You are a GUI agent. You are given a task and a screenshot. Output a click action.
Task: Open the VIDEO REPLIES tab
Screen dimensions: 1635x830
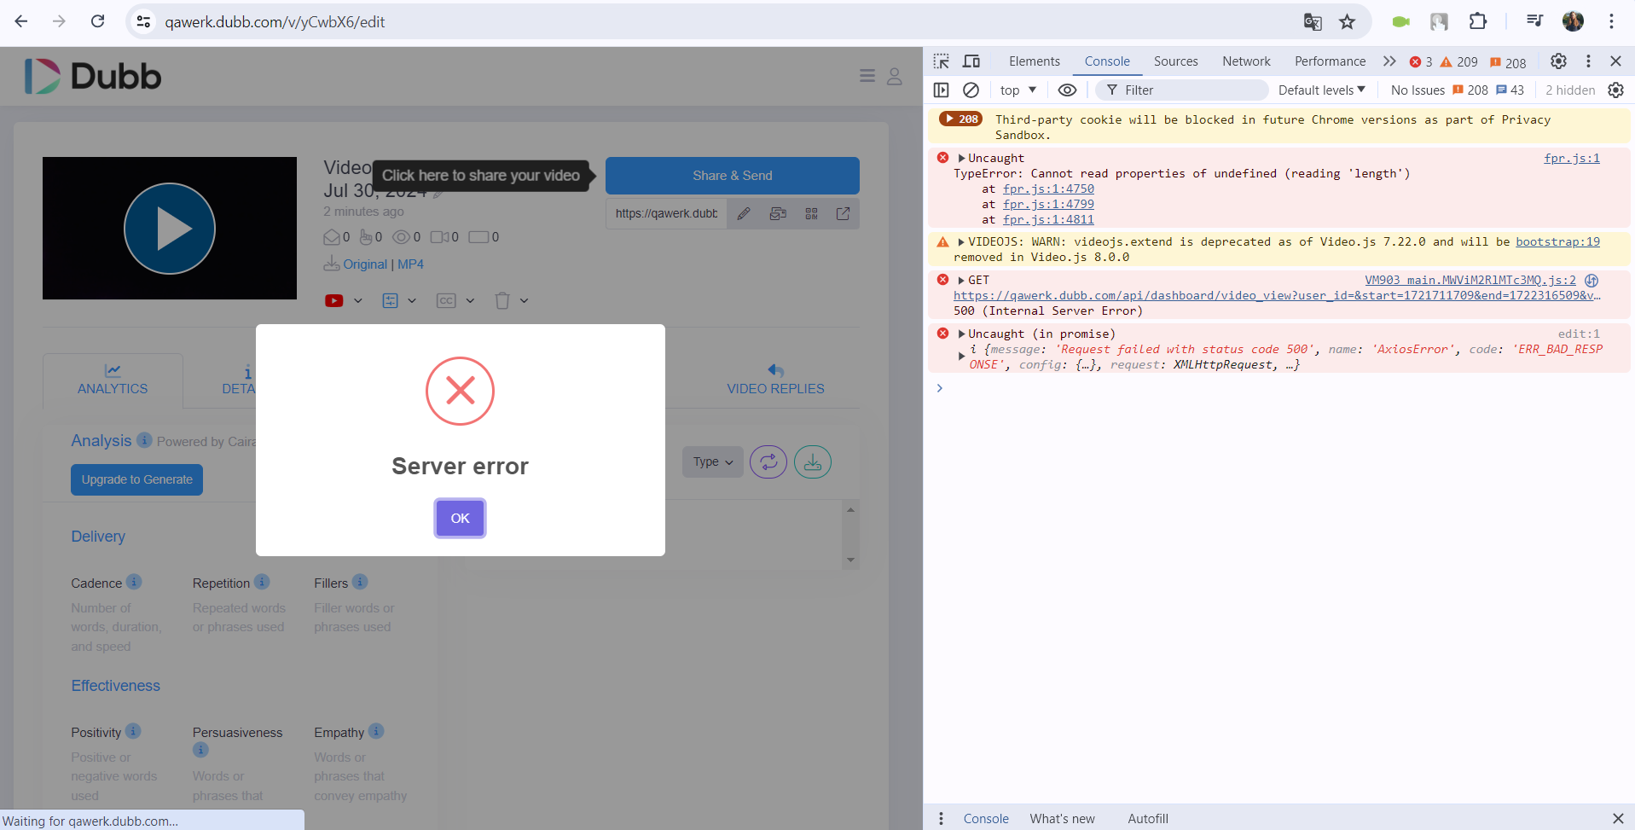coord(775,380)
